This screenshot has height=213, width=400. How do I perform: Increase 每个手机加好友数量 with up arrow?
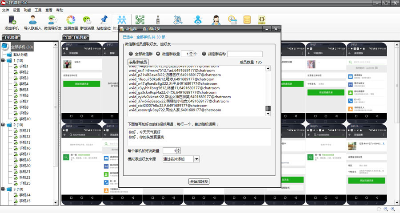point(179,149)
